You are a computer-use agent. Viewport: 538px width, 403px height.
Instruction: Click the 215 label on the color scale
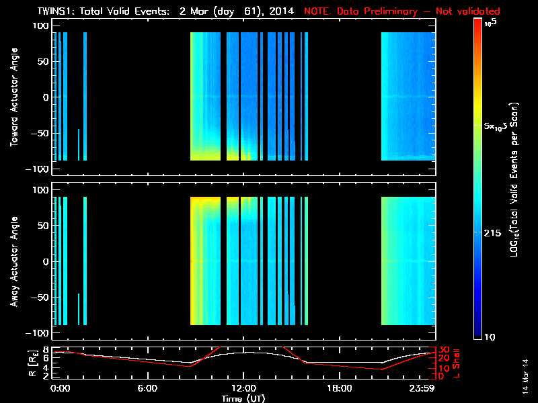click(495, 232)
